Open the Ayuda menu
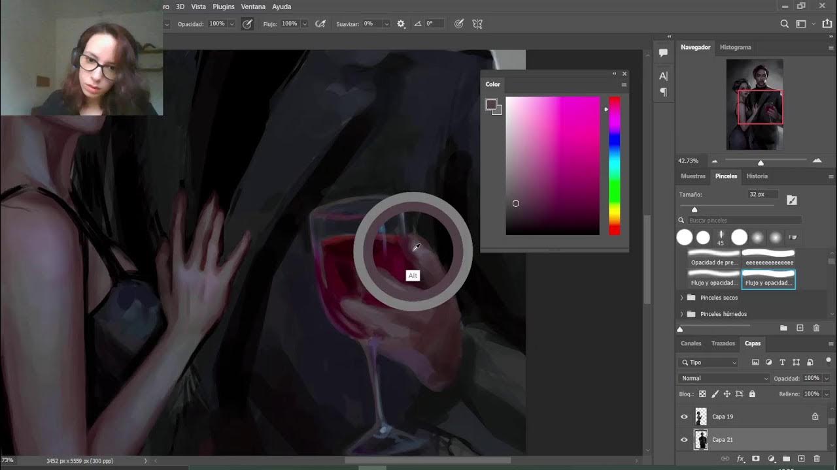Image resolution: width=837 pixels, height=470 pixels. click(x=282, y=7)
